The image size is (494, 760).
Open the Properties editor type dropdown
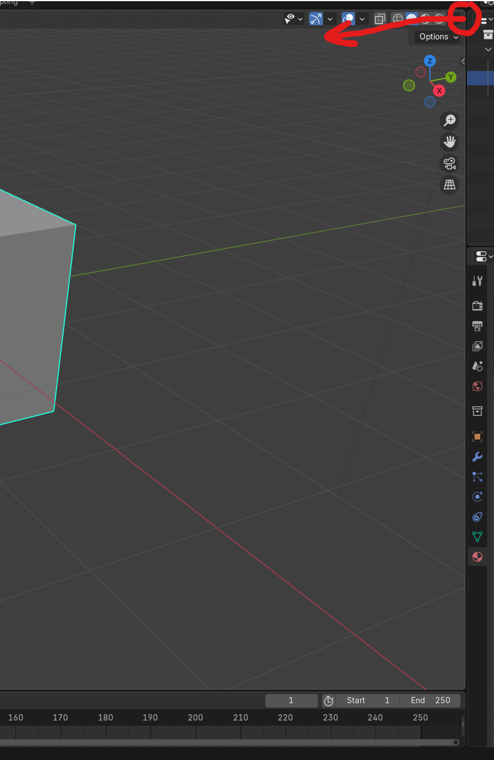[483, 256]
